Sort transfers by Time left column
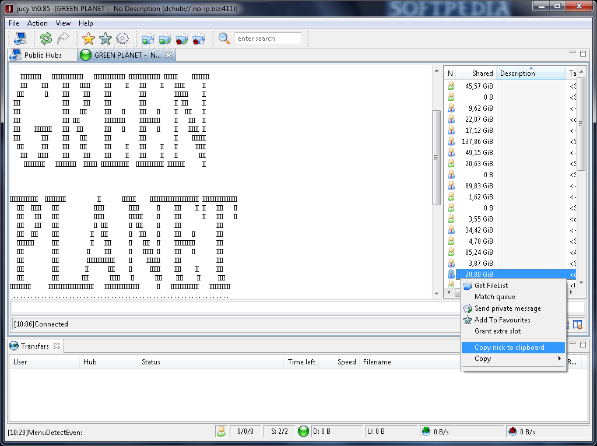597x446 pixels. coord(301,362)
